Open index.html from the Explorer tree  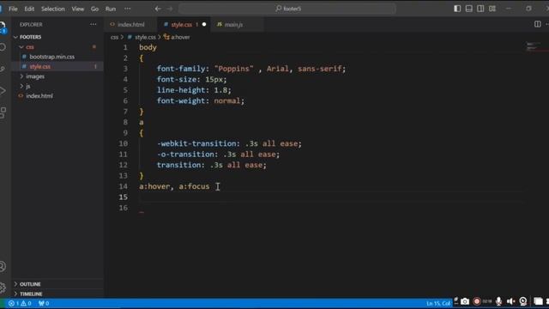39,96
